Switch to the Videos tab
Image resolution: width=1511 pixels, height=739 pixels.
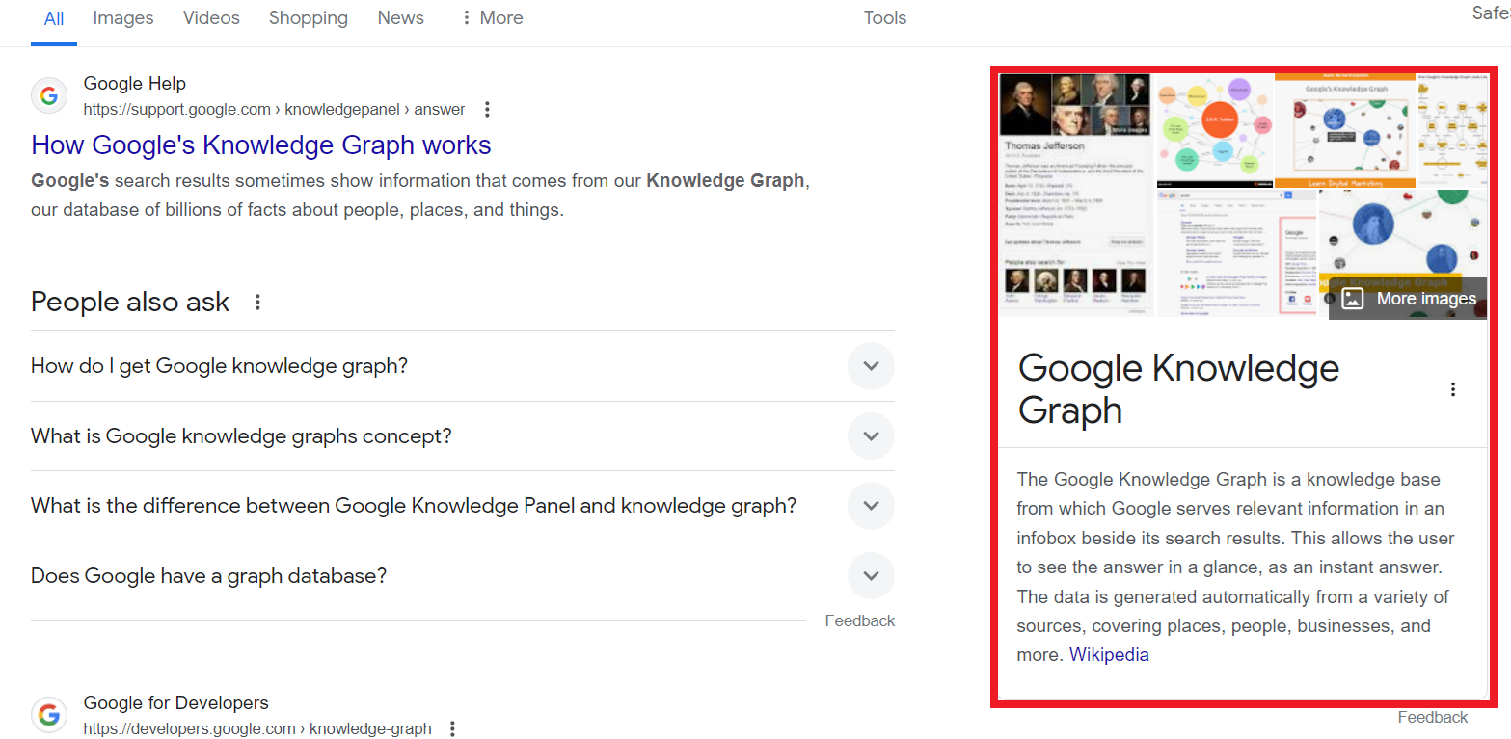[211, 18]
